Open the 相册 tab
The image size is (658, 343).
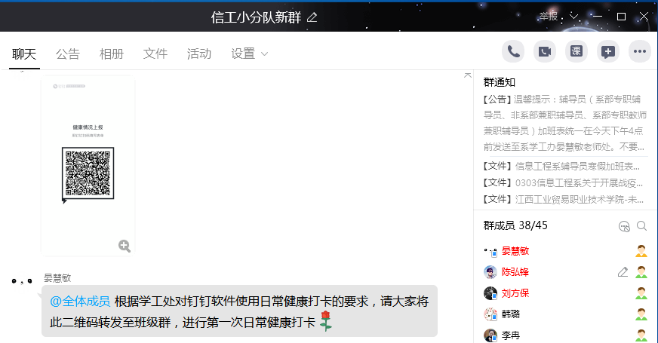tap(112, 54)
